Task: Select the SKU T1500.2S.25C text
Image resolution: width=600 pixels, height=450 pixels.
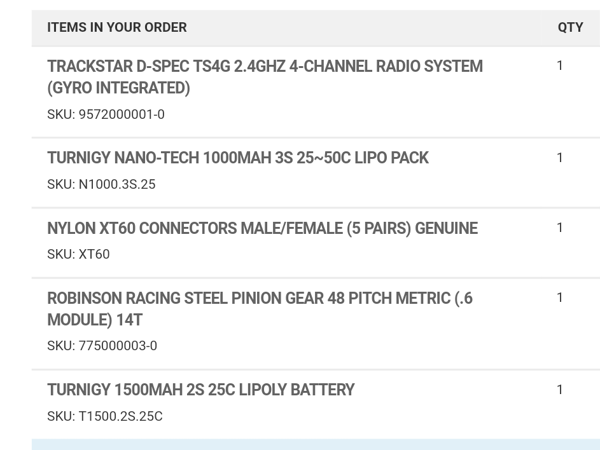Action: click(105, 416)
